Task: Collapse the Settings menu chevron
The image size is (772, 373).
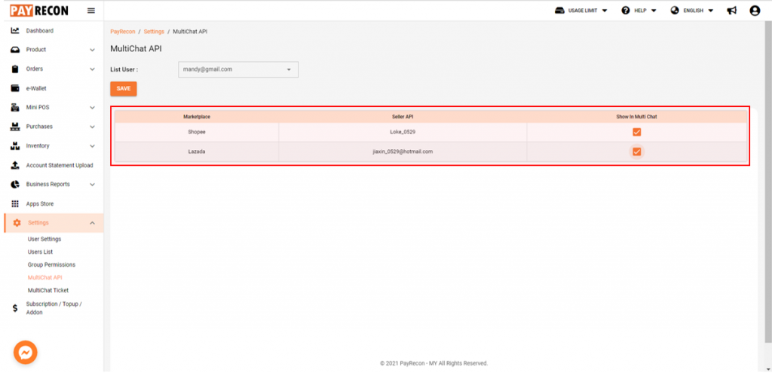Action: tap(92, 223)
